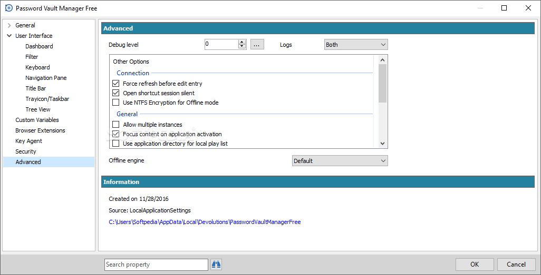Viewport: 541px width, 275px height.
Task: Open the Keyboard settings page
Action: tap(37, 67)
